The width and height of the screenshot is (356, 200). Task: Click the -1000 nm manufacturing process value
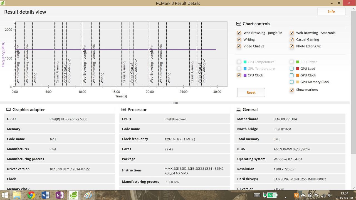[172, 182]
